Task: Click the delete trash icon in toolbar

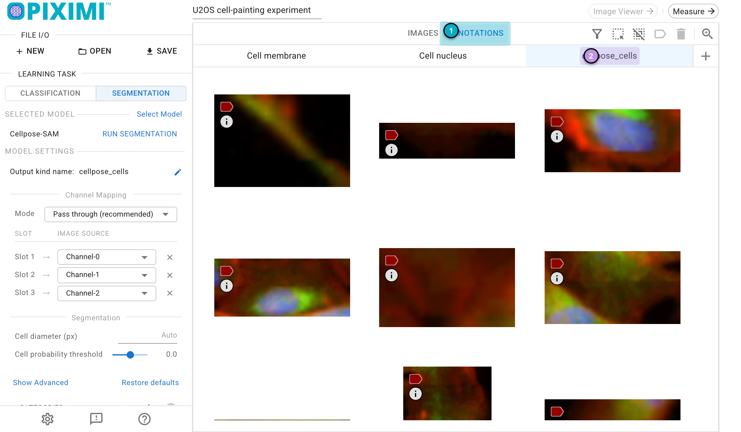Action: 681,34
